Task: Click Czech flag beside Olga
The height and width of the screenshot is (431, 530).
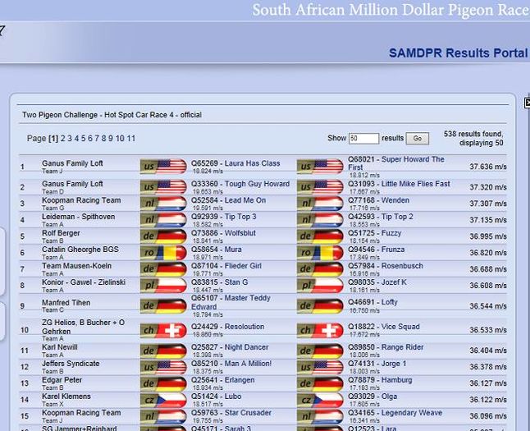Action: pos(320,400)
